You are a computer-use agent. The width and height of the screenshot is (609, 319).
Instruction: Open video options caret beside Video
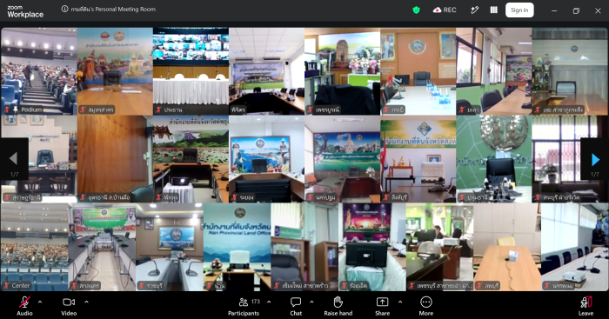click(x=86, y=302)
